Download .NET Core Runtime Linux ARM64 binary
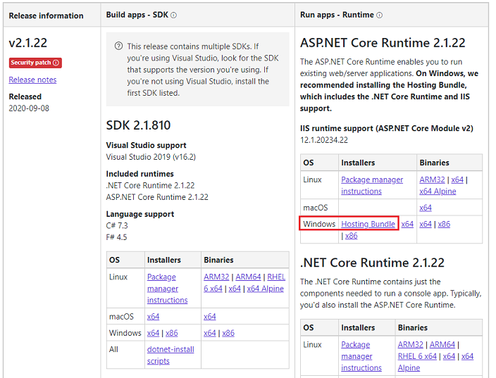The image size is (496, 378). click(x=442, y=344)
